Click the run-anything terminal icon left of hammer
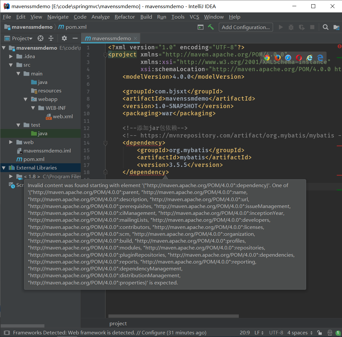 click(201, 27)
